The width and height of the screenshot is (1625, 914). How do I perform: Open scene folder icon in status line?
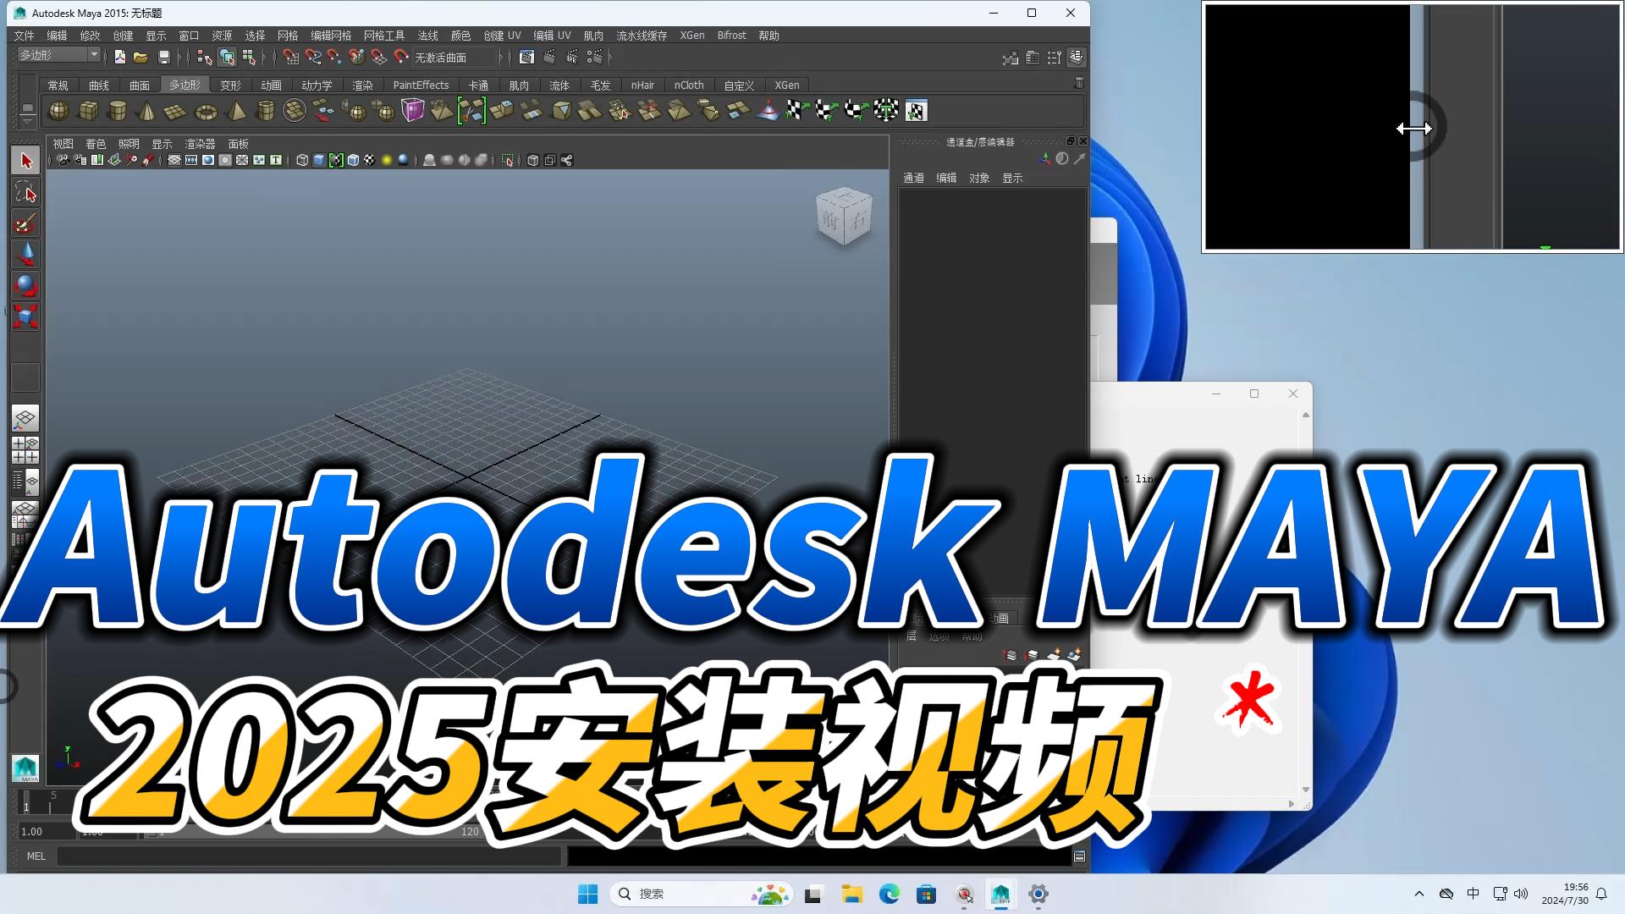click(x=140, y=57)
